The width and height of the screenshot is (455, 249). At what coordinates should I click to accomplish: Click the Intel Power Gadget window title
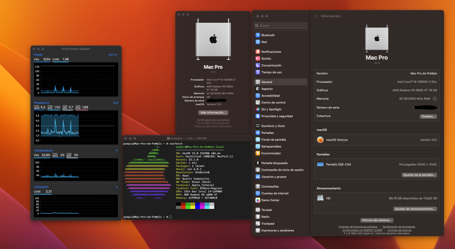pos(76,49)
